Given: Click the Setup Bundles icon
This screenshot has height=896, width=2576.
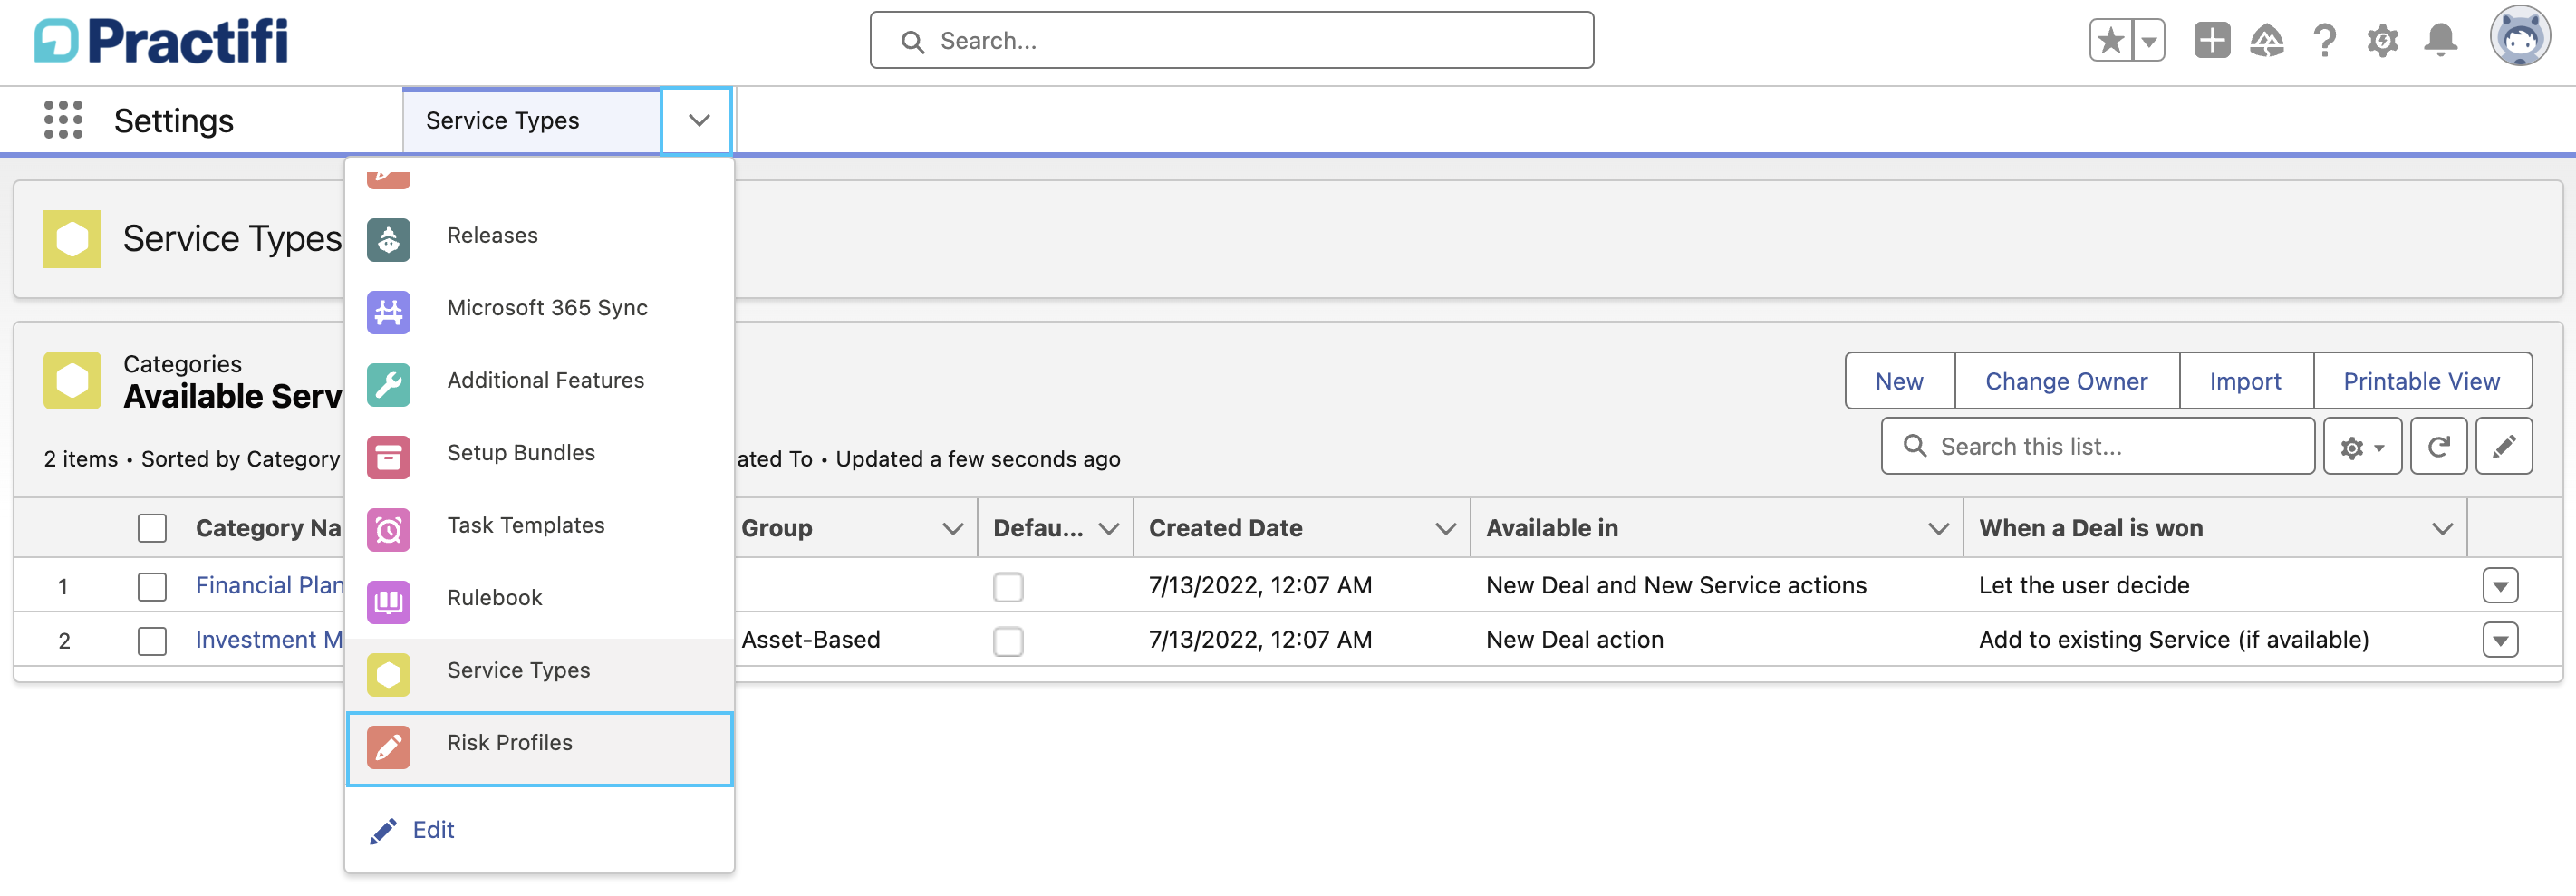Looking at the screenshot, I should pyautogui.click(x=388, y=458).
